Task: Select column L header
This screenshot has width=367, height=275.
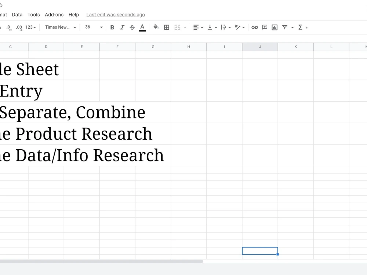Action: (331, 47)
